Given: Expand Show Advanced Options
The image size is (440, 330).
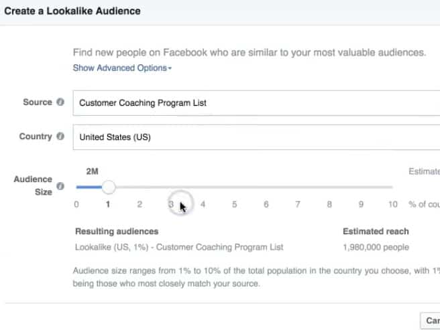Looking at the screenshot, I should (x=123, y=68).
